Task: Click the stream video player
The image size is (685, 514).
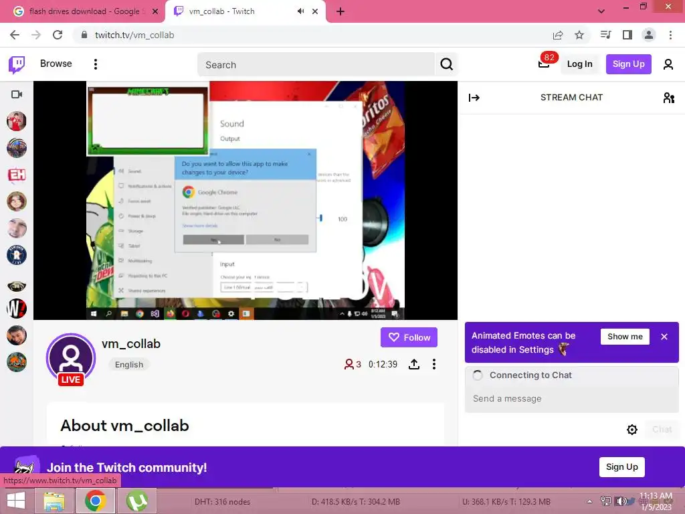Action: pyautogui.click(x=246, y=200)
